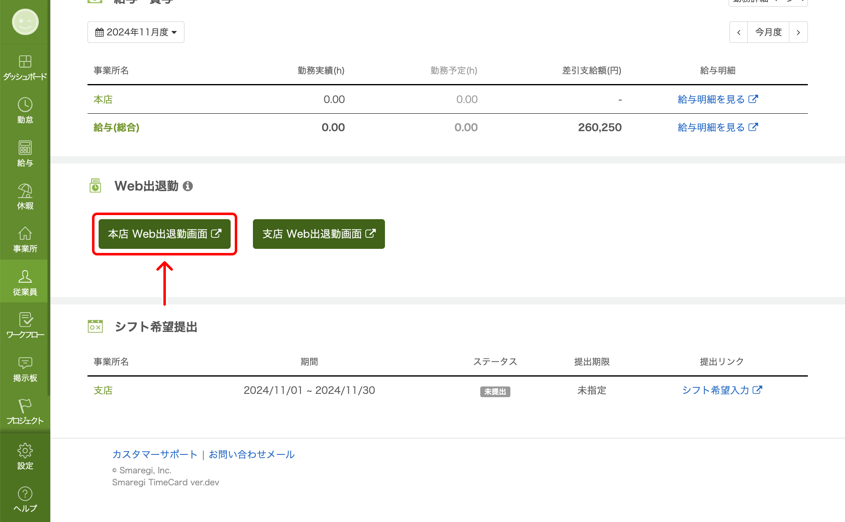Image resolution: width=845 pixels, height=522 pixels.
Task: Jump to current month (今月度)
Action: (x=768, y=32)
